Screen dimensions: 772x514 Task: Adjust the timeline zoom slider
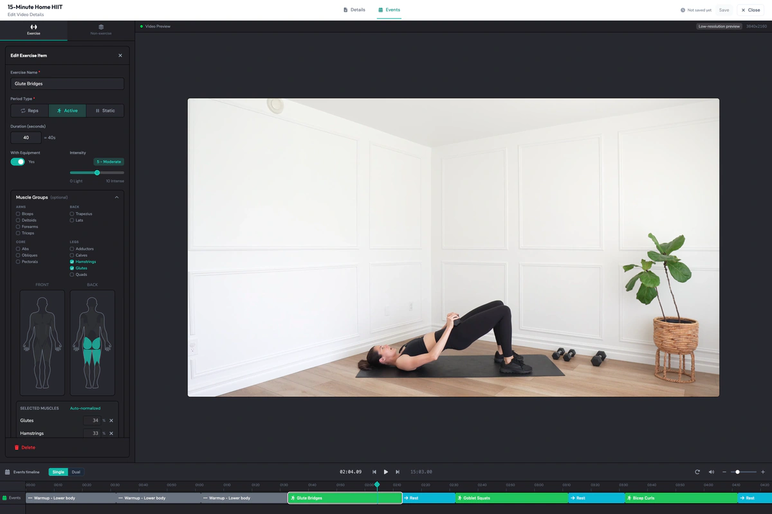click(738, 472)
